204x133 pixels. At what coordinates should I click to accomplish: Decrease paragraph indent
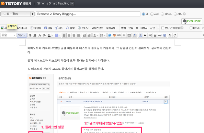[89, 35]
